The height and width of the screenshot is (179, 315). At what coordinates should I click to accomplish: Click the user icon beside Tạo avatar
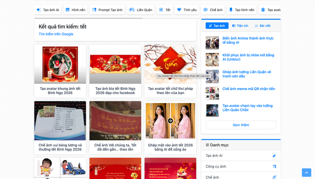pos(263,9)
